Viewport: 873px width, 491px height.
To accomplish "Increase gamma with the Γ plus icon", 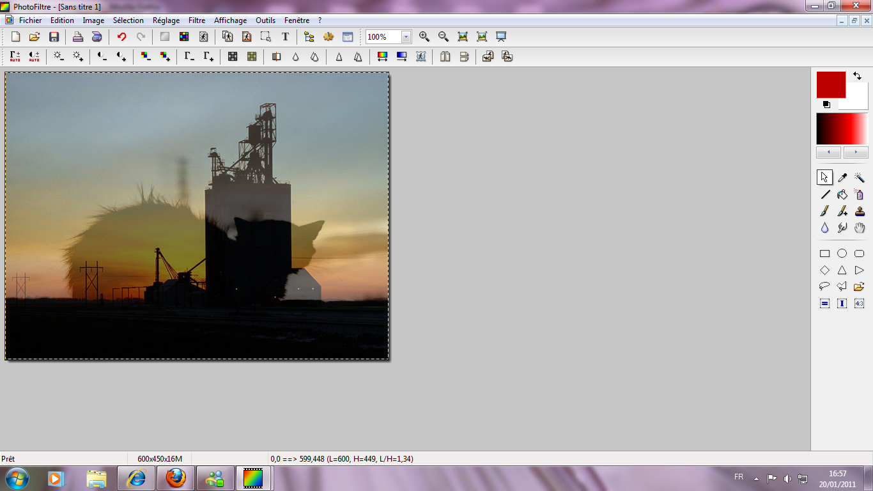I will (208, 57).
